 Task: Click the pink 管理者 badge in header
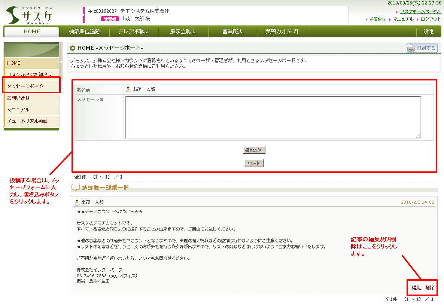[x=110, y=19]
